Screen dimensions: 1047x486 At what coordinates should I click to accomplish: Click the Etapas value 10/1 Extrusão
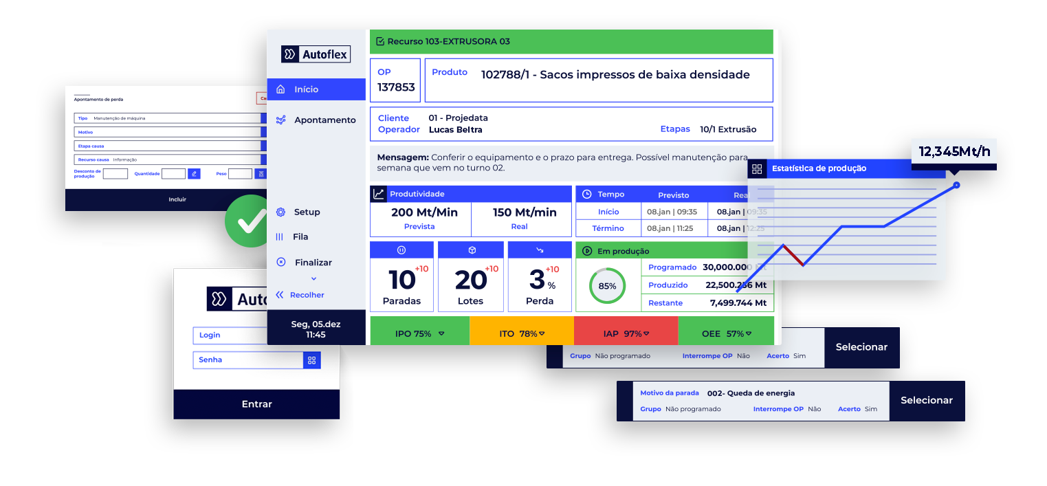[x=728, y=129]
